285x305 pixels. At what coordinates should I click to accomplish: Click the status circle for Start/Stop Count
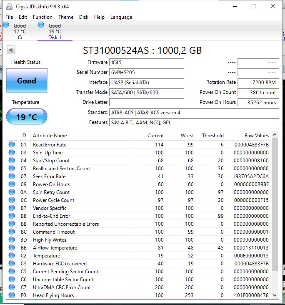pyautogui.click(x=12, y=161)
